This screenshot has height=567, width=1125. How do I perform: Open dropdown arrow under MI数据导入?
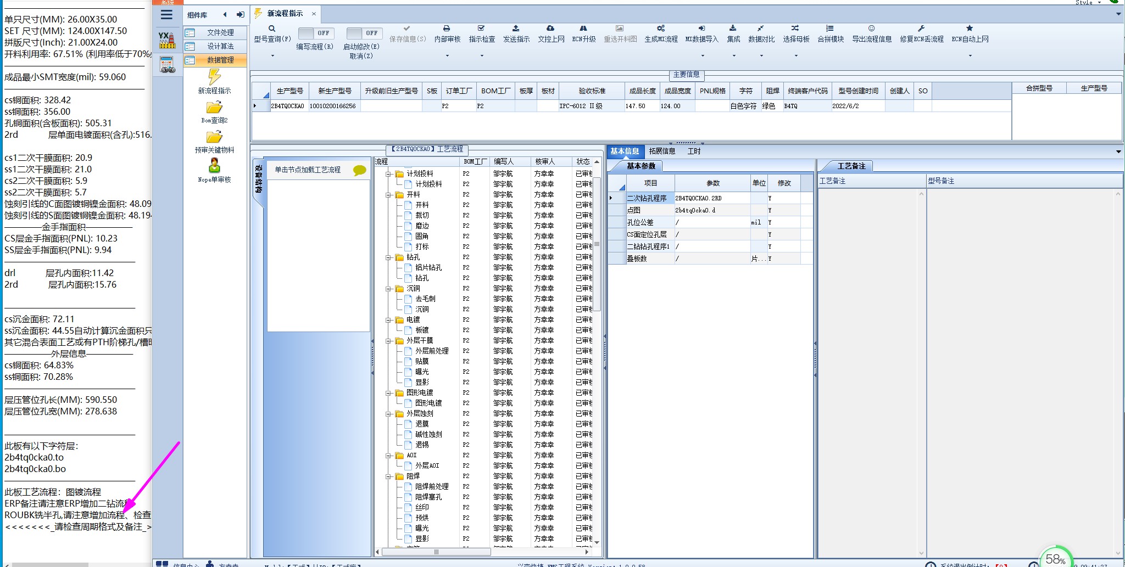[702, 55]
